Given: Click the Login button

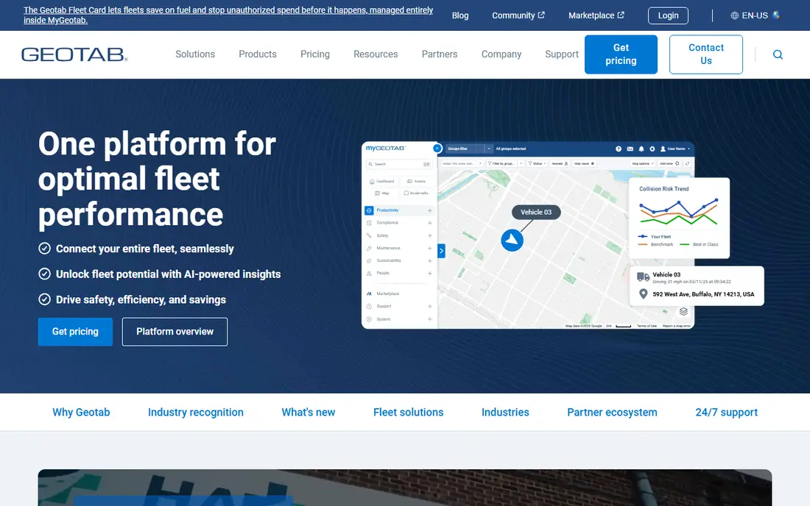Looking at the screenshot, I should pyautogui.click(x=668, y=15).
